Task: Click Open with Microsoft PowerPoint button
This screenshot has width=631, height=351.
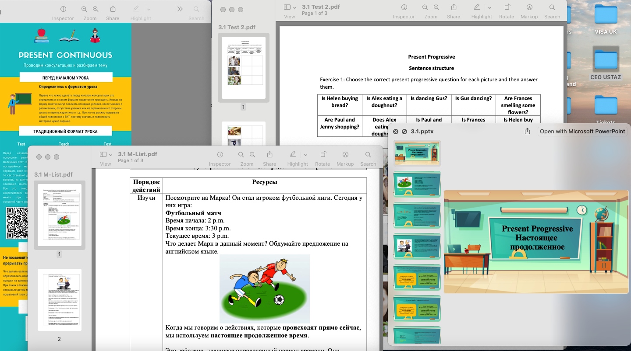Action: (582, 132)
